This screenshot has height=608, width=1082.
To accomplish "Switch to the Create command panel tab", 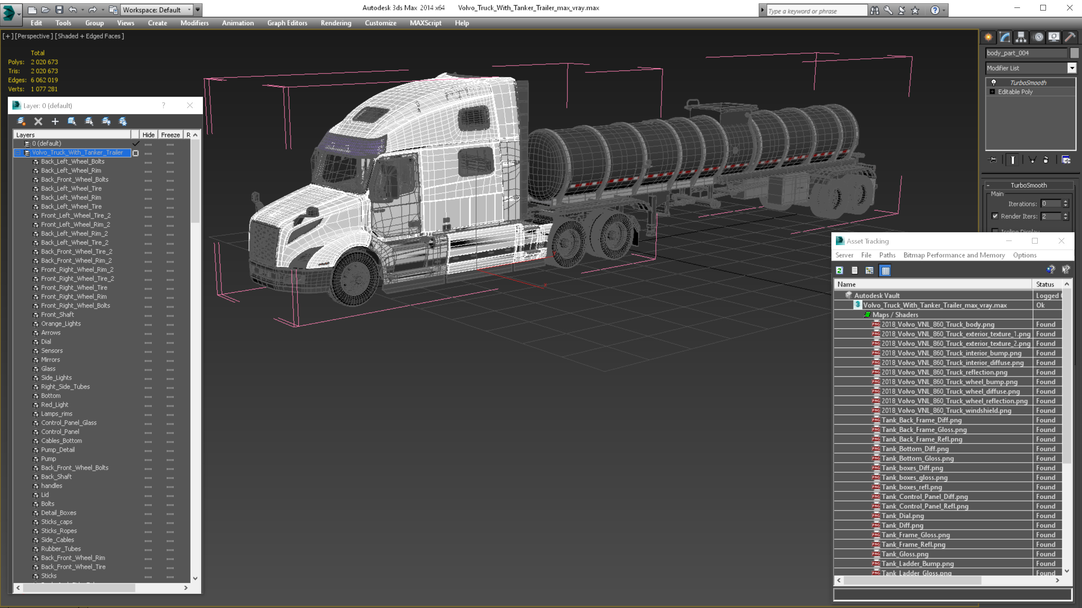I will pos(988,37).
